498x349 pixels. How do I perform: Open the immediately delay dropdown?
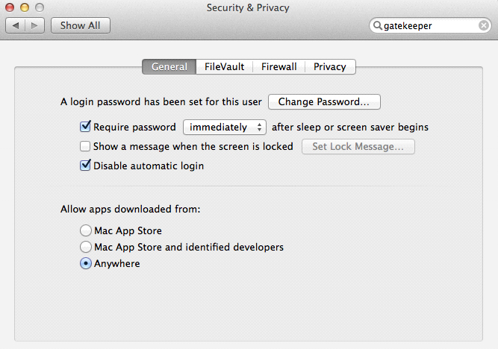click(x=225, y=127)
